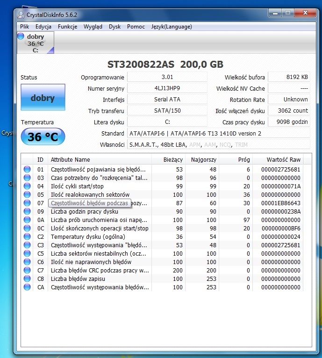Select row Temperatury dysku (ogólna)
The image size is (322, 358).
coord(163,236)
